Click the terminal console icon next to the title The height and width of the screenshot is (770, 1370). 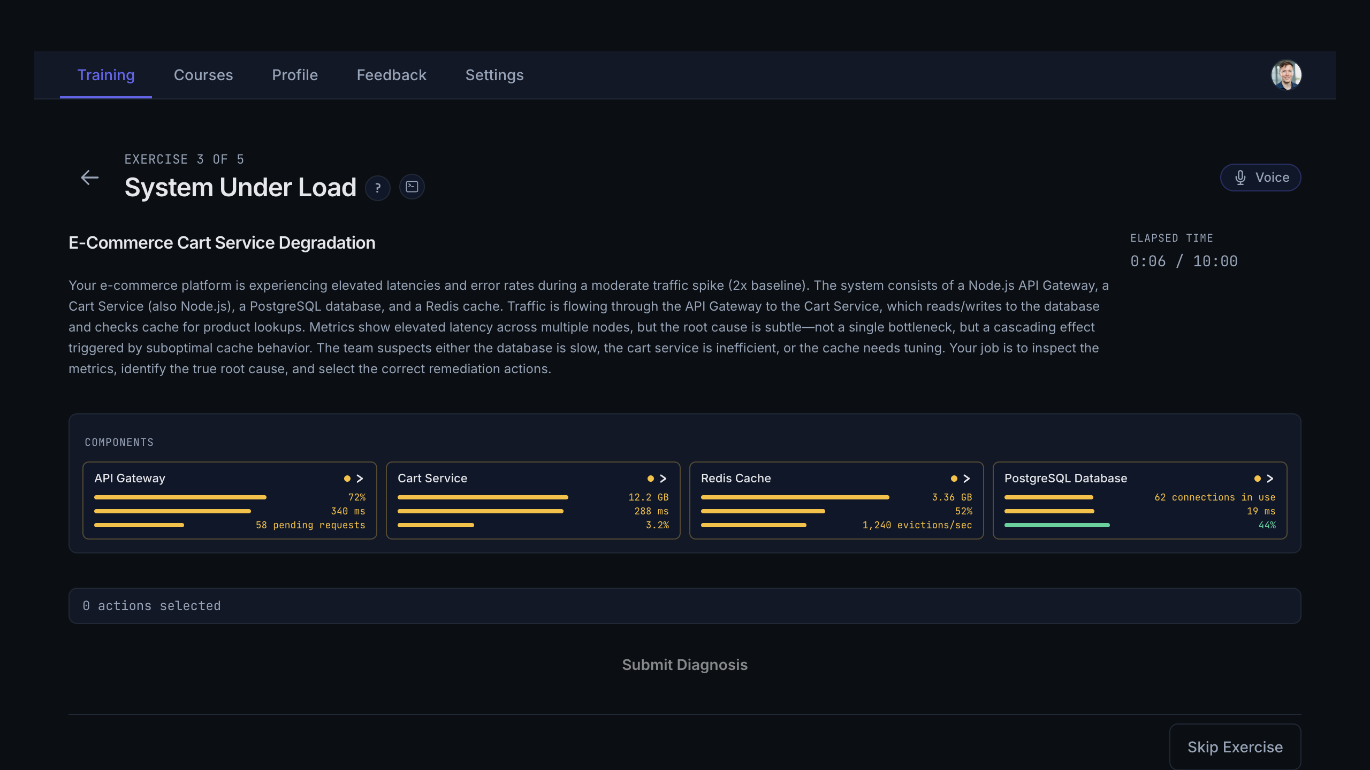click(x=412, y=187)
